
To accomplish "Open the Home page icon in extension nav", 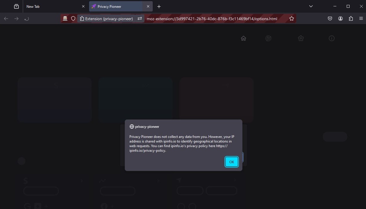I will (244, 38).
